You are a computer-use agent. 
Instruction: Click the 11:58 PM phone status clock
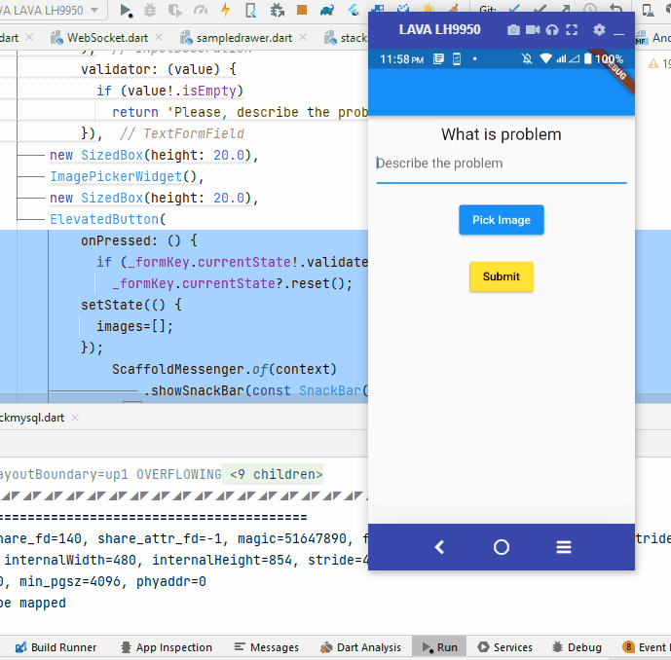pos(401,59)
